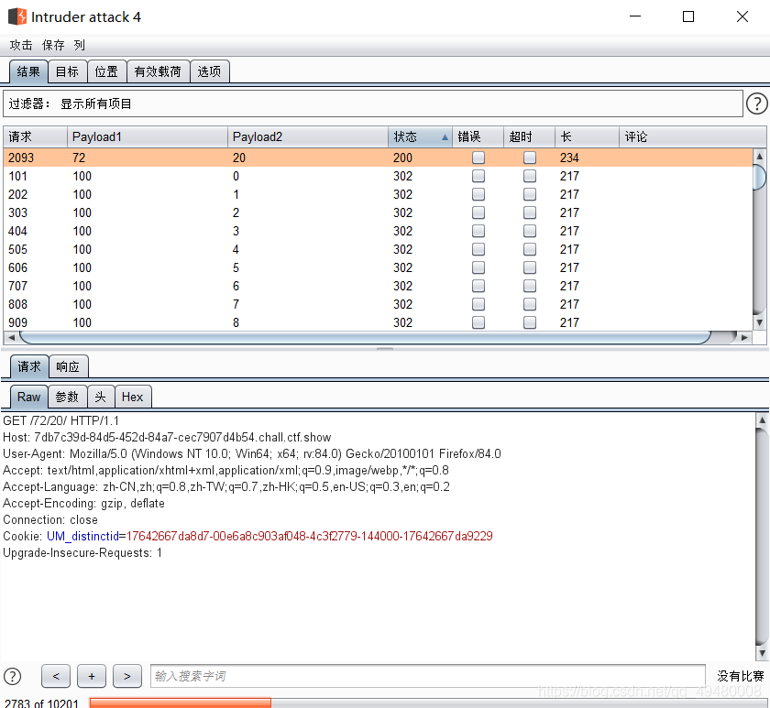Click the plus search options button
Screen dimensions: 770x708
tap(92, 676)
